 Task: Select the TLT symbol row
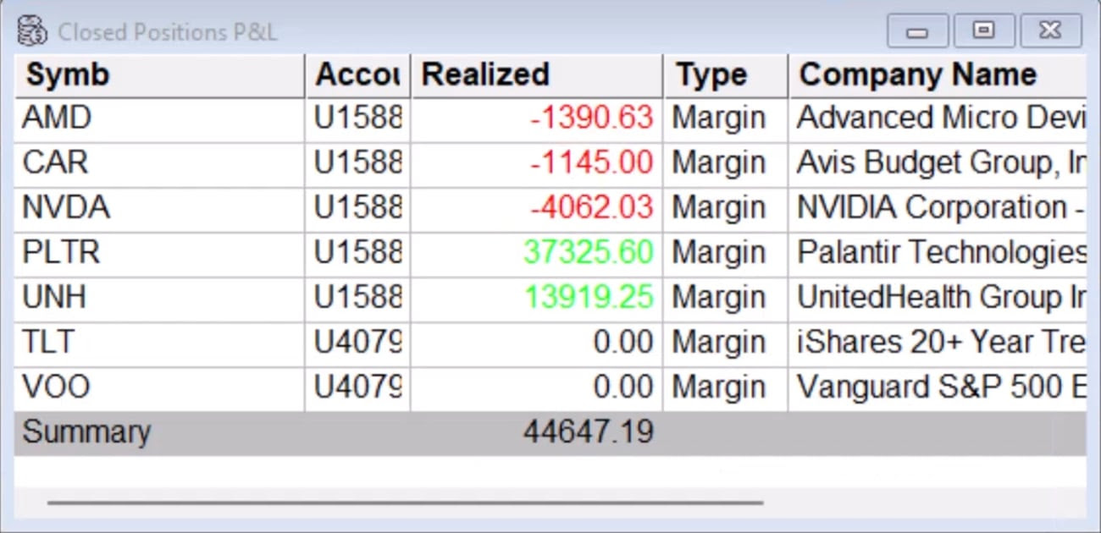click(x=48, y=343)
